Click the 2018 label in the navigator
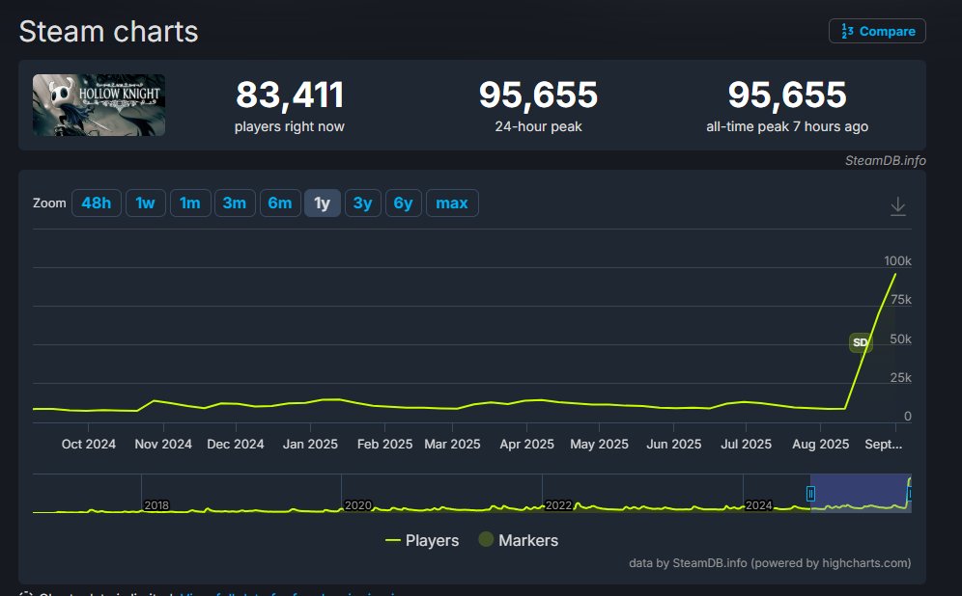Screen dimensions: 962x596 [156, 505]
